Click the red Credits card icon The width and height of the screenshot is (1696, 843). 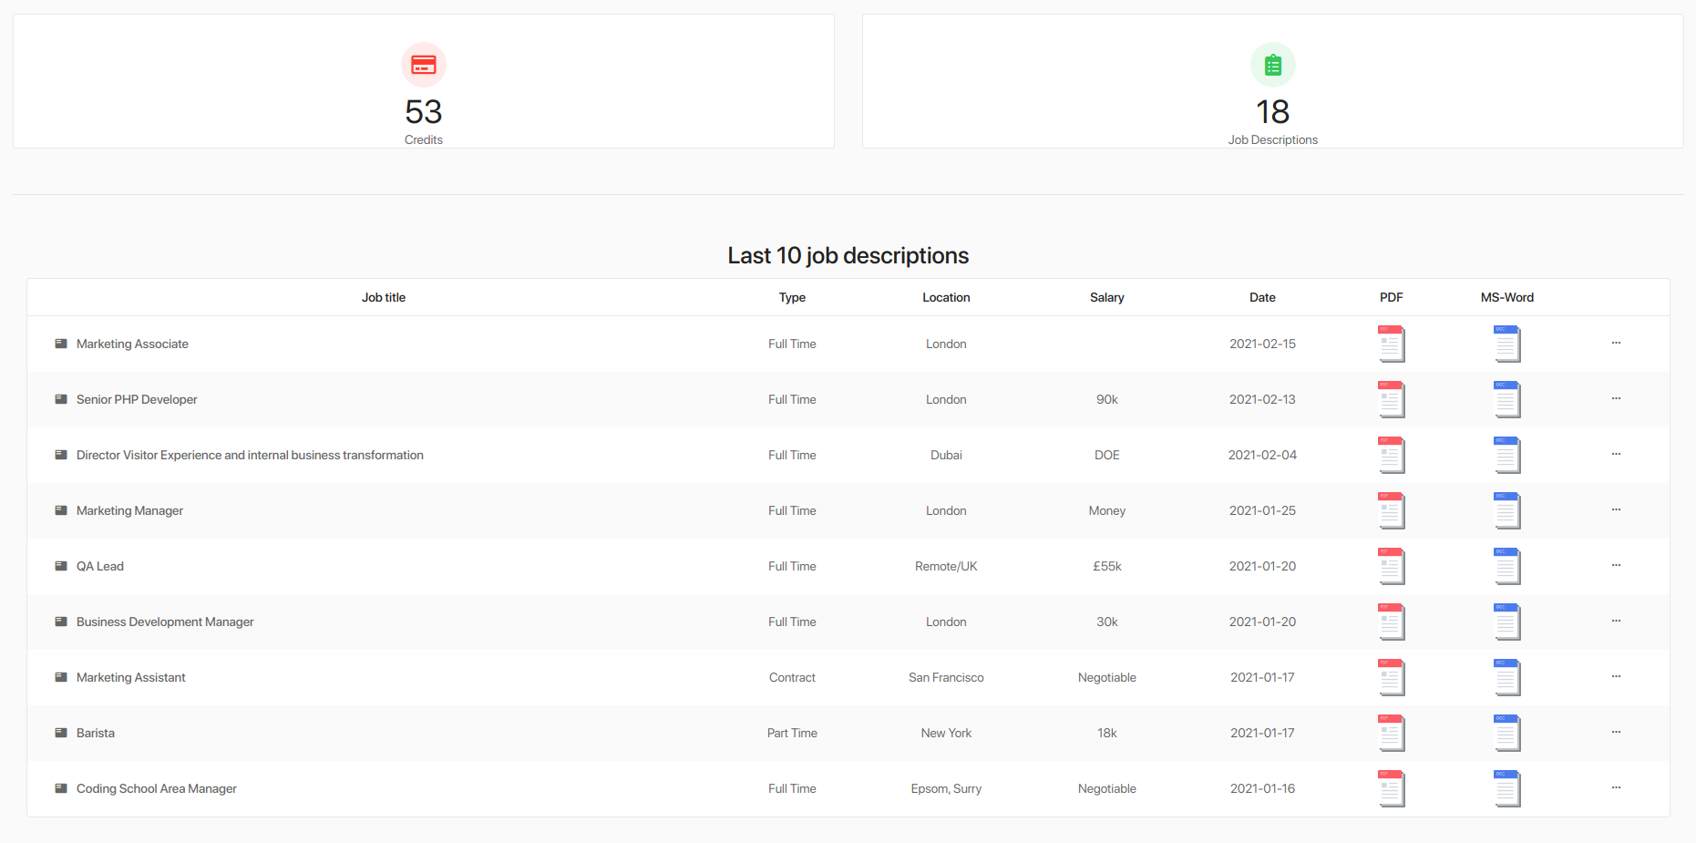point(424,65)
